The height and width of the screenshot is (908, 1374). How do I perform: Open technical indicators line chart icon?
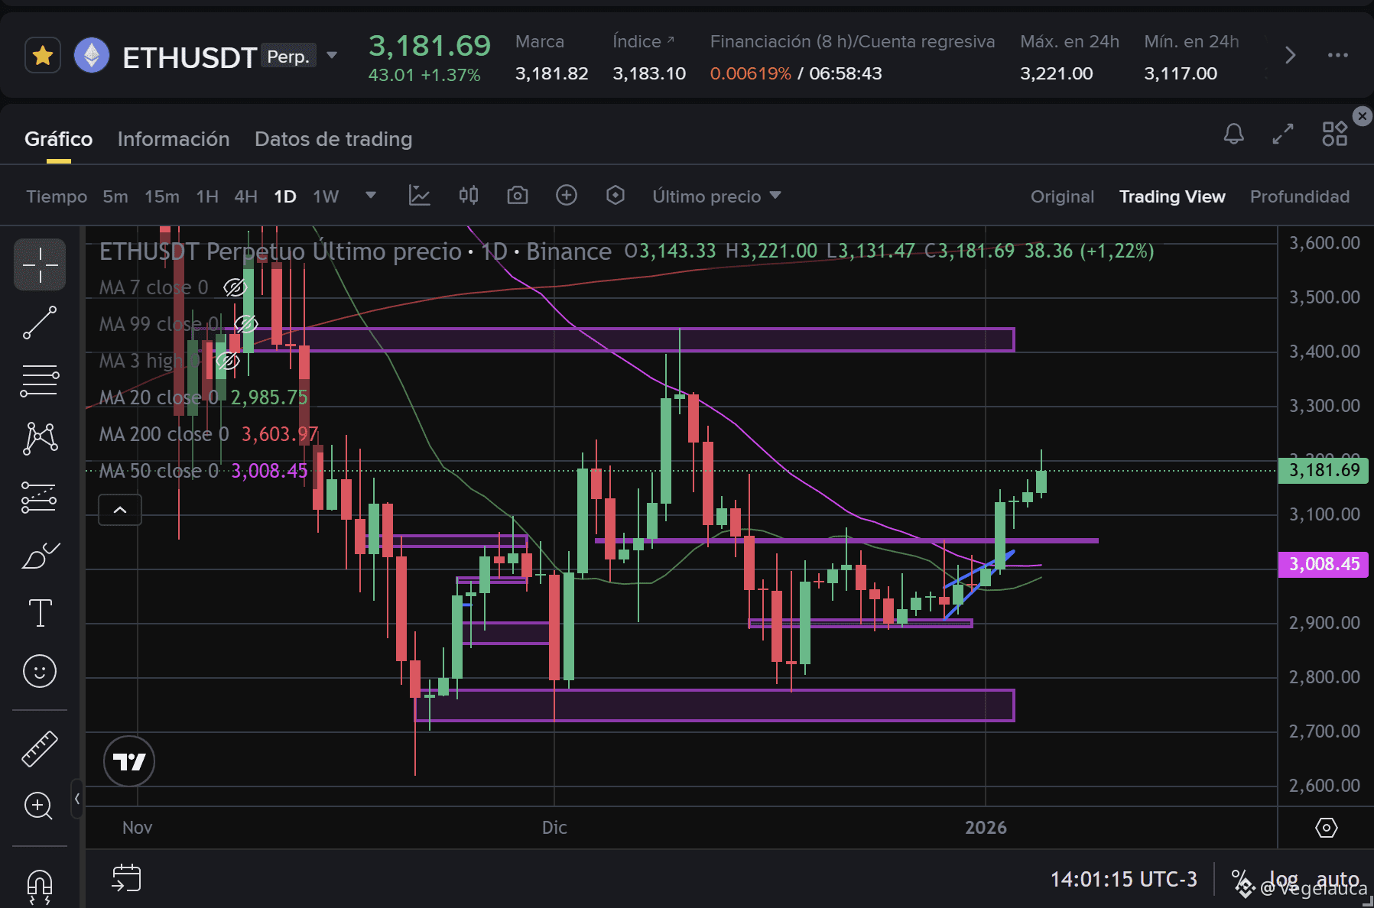[x=419, y=196]
